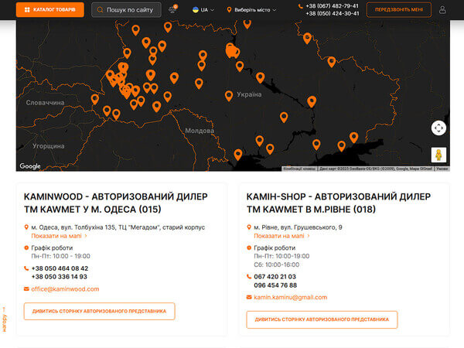
Task: Open Kaminwood Одеса dealer card title
Action: [116, 203]
